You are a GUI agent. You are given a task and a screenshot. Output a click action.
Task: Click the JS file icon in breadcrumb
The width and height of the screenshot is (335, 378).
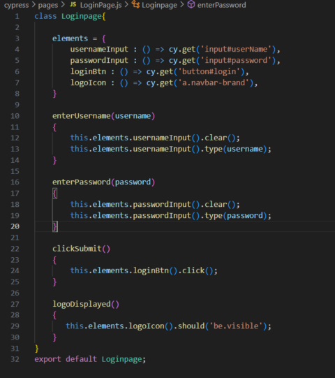[73, 4]
